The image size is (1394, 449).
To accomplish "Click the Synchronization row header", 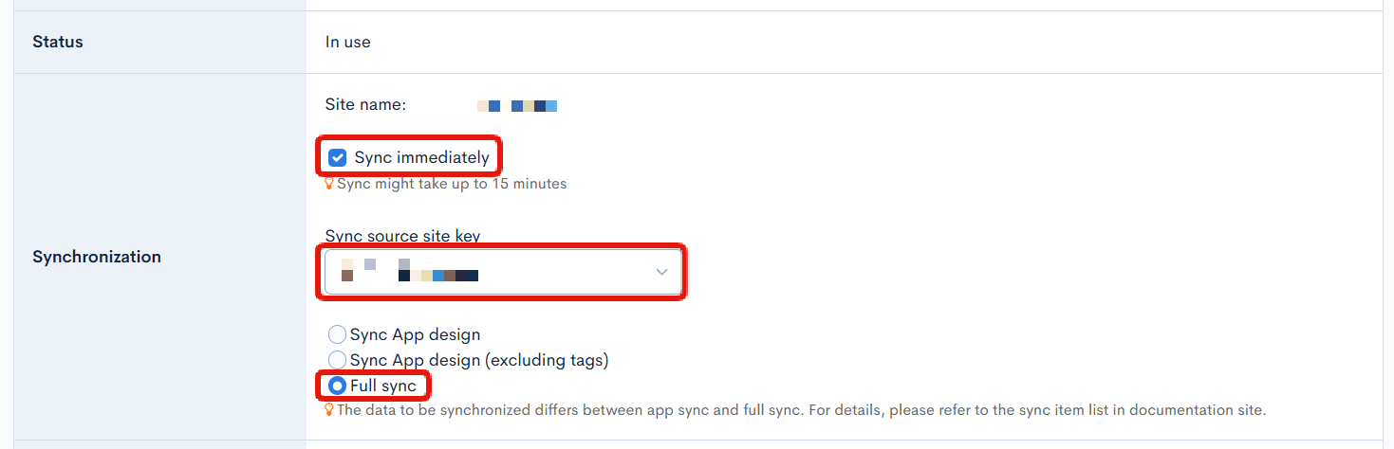I will [97, 257].
